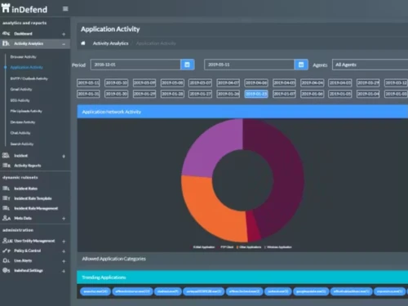Click the small crimson donut slice

(x=253, y=227)
